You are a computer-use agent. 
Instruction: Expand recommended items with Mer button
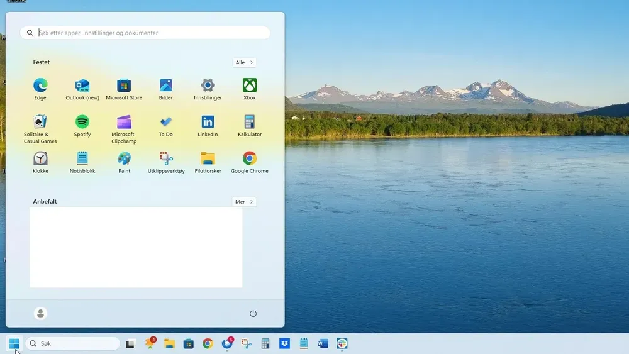[x=244, y=202]
